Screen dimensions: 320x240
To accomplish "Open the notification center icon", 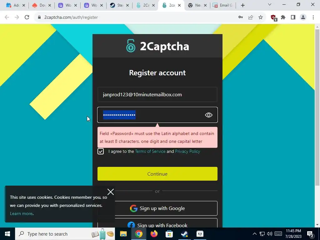I will click(x=310, y=234).
